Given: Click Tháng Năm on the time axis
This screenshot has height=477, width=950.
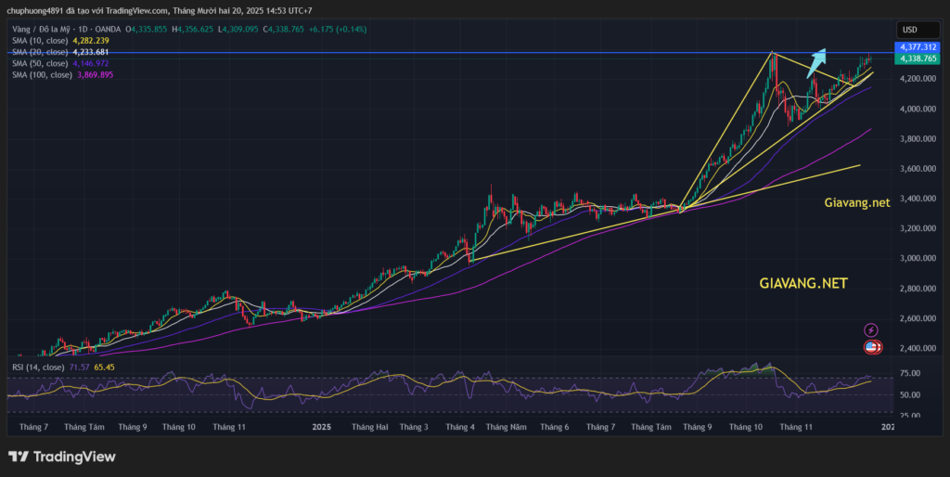Looking at the screenshot, I should (506, 427).
